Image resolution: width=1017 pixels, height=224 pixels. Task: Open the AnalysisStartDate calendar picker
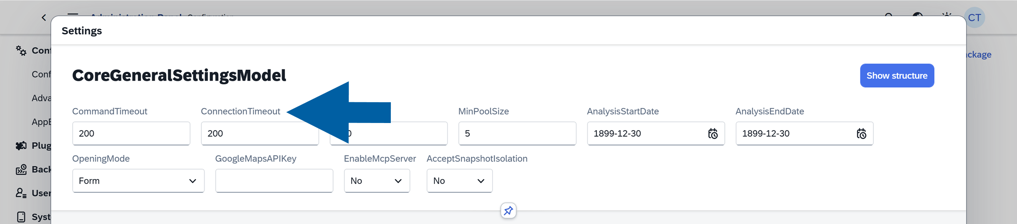pyautogui.click(x=713, y=133)
